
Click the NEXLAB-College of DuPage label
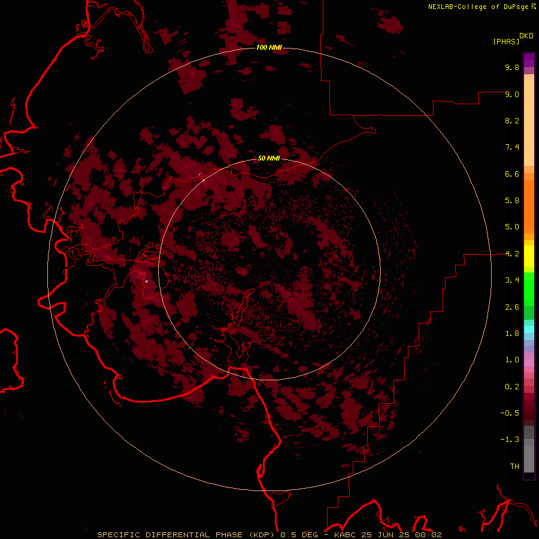pyautogui.click(x=479, y=7)
